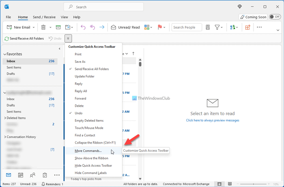284x187 pixels.
Task: Open Calendar view from navigation bar
Action: pos(20,175)
